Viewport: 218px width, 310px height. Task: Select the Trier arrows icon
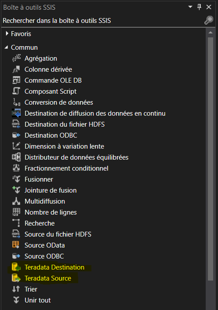(16, 289)
